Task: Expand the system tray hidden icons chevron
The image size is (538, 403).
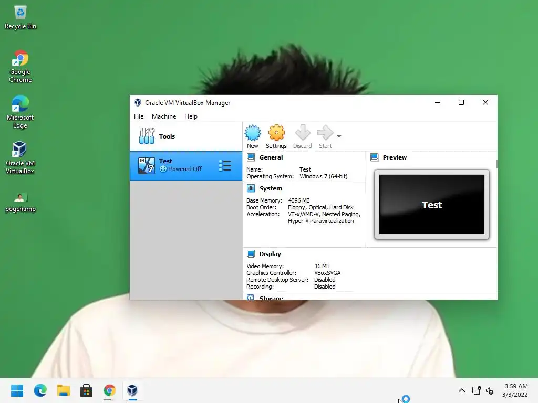Action: [x=462, y=390]
